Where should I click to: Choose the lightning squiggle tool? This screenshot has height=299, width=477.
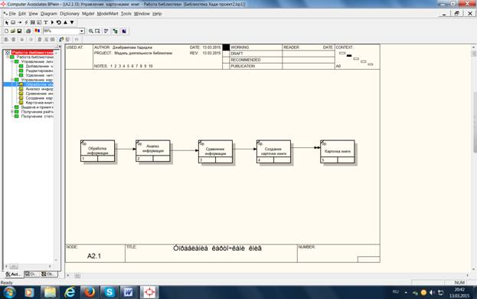(x=26, y=22)
